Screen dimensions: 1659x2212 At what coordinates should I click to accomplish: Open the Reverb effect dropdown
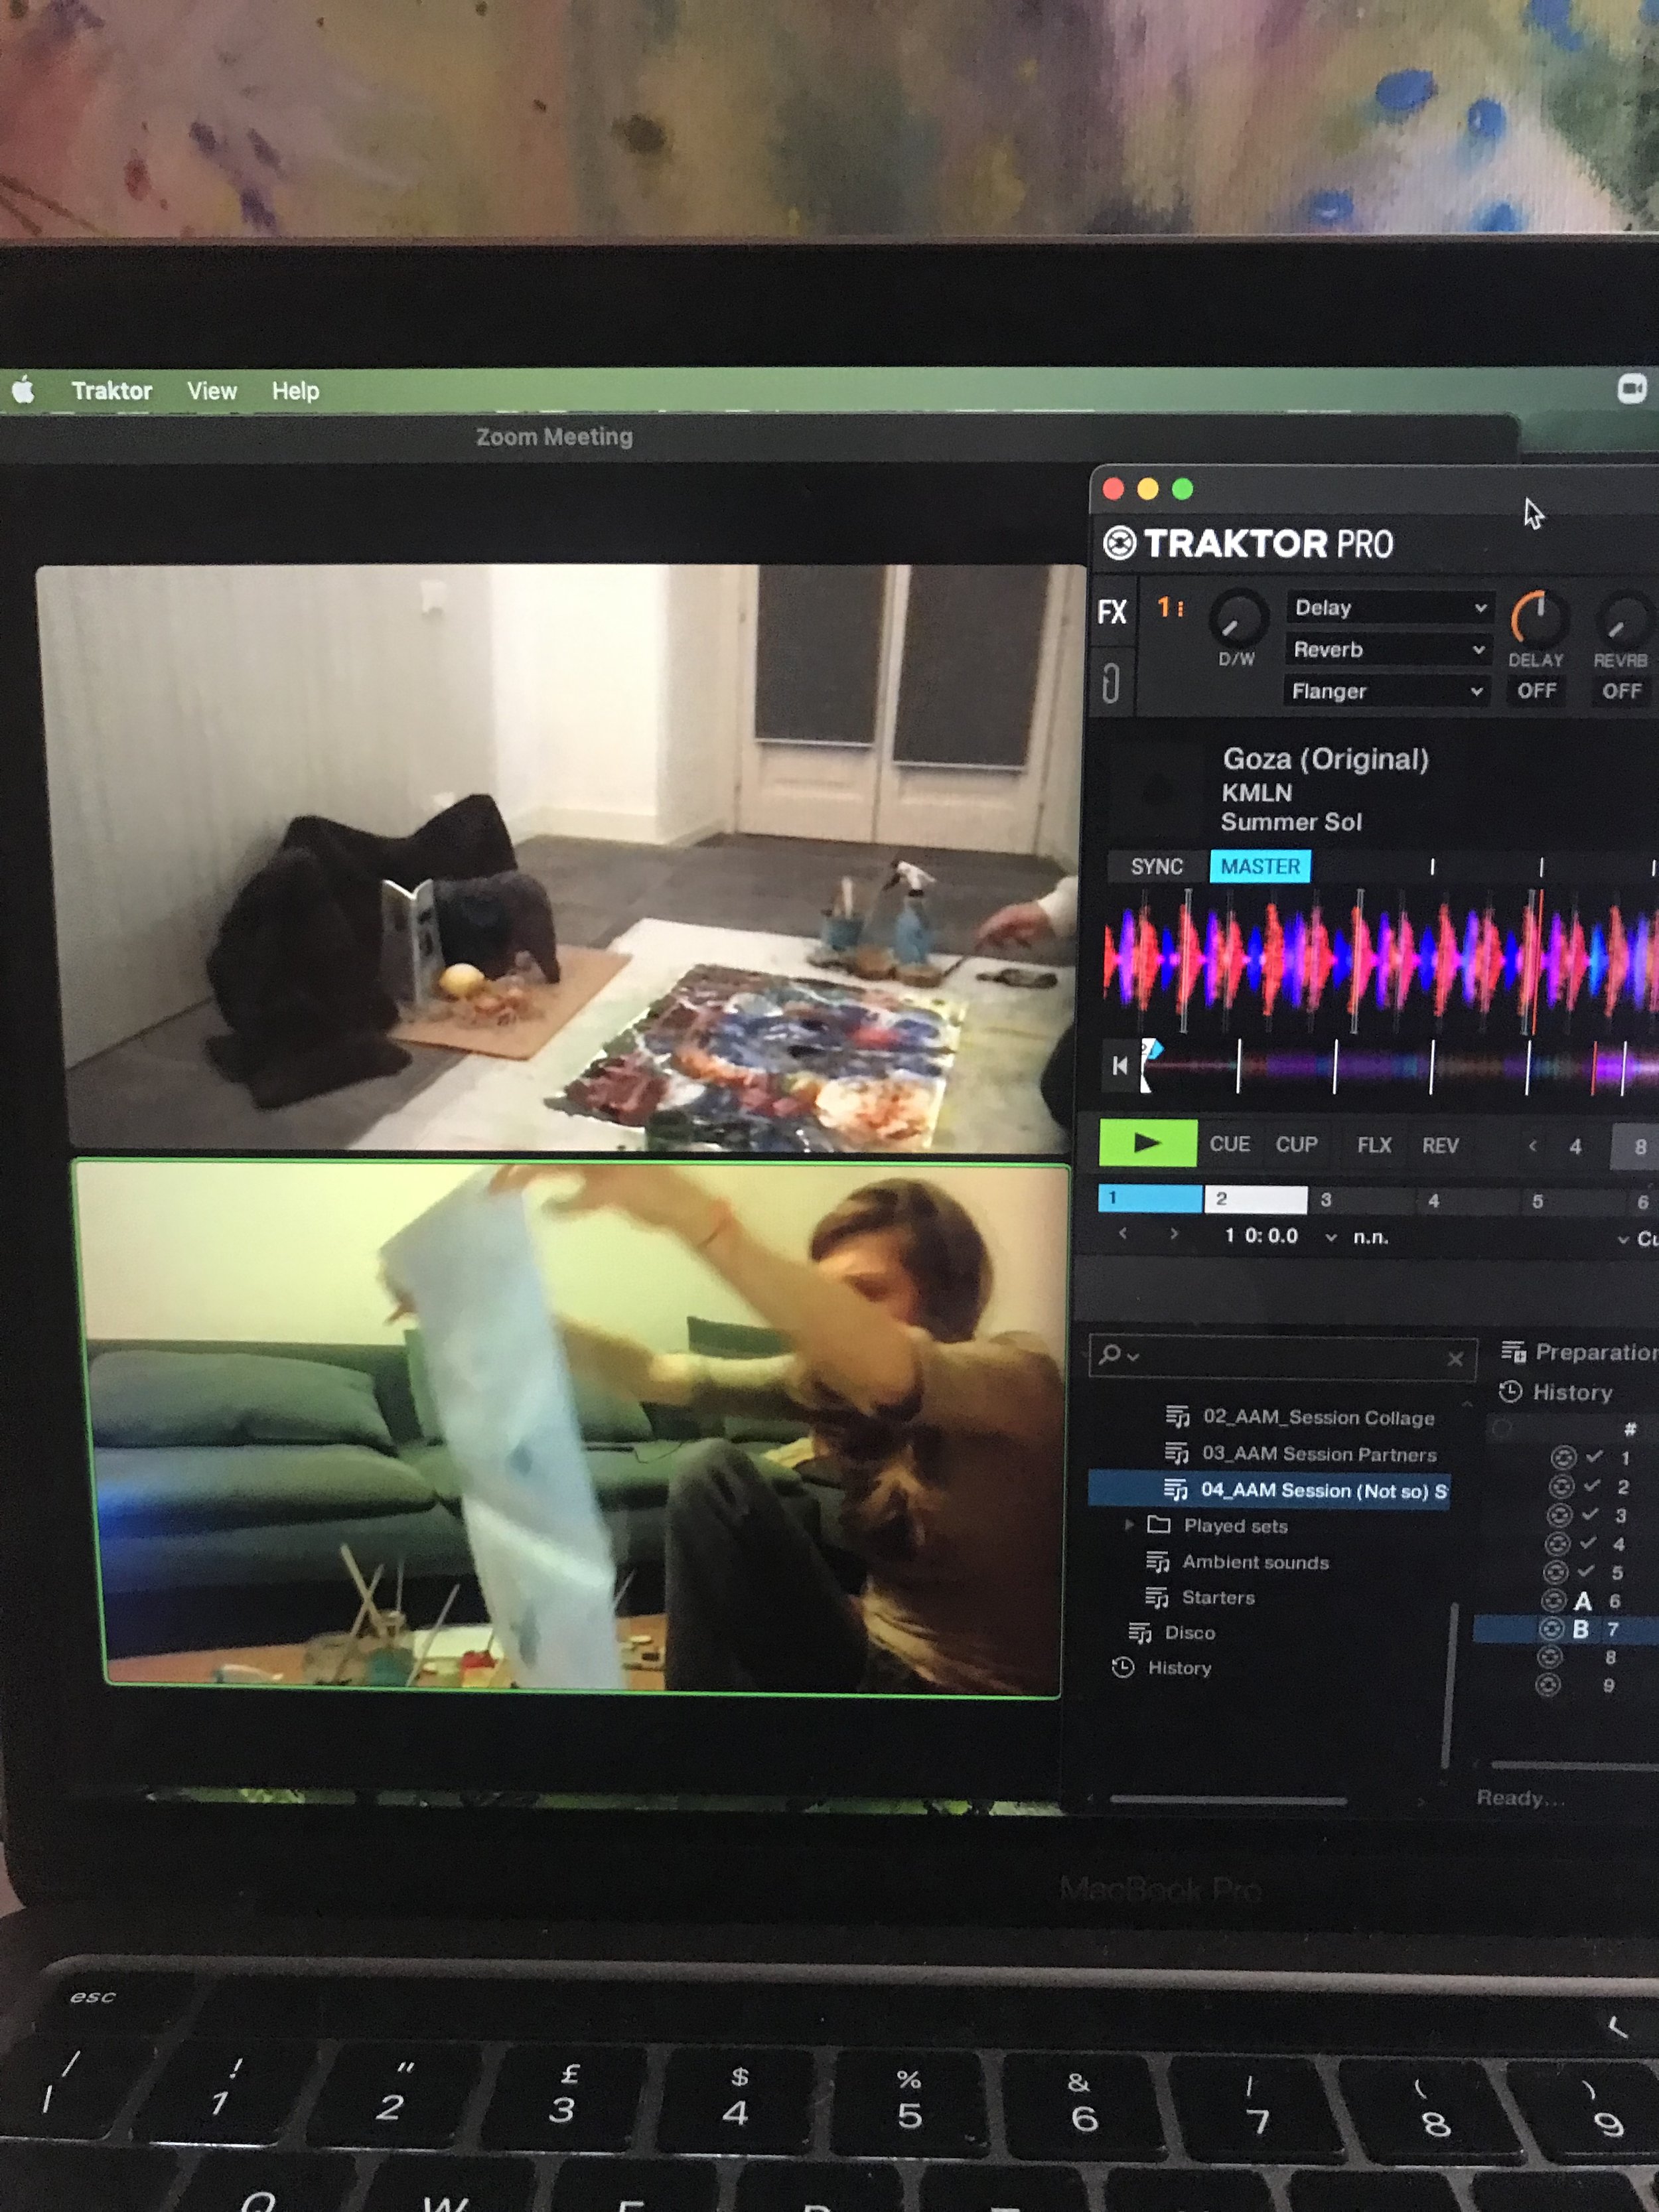click(x=1387, y=650)
